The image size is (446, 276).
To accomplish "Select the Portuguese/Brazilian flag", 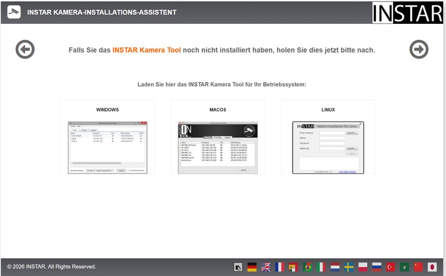I will (307, 267).
